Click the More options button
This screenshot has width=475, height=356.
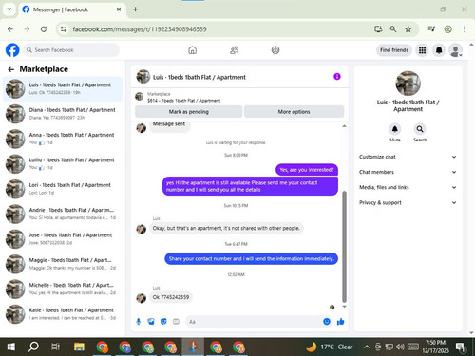(294, 112)
